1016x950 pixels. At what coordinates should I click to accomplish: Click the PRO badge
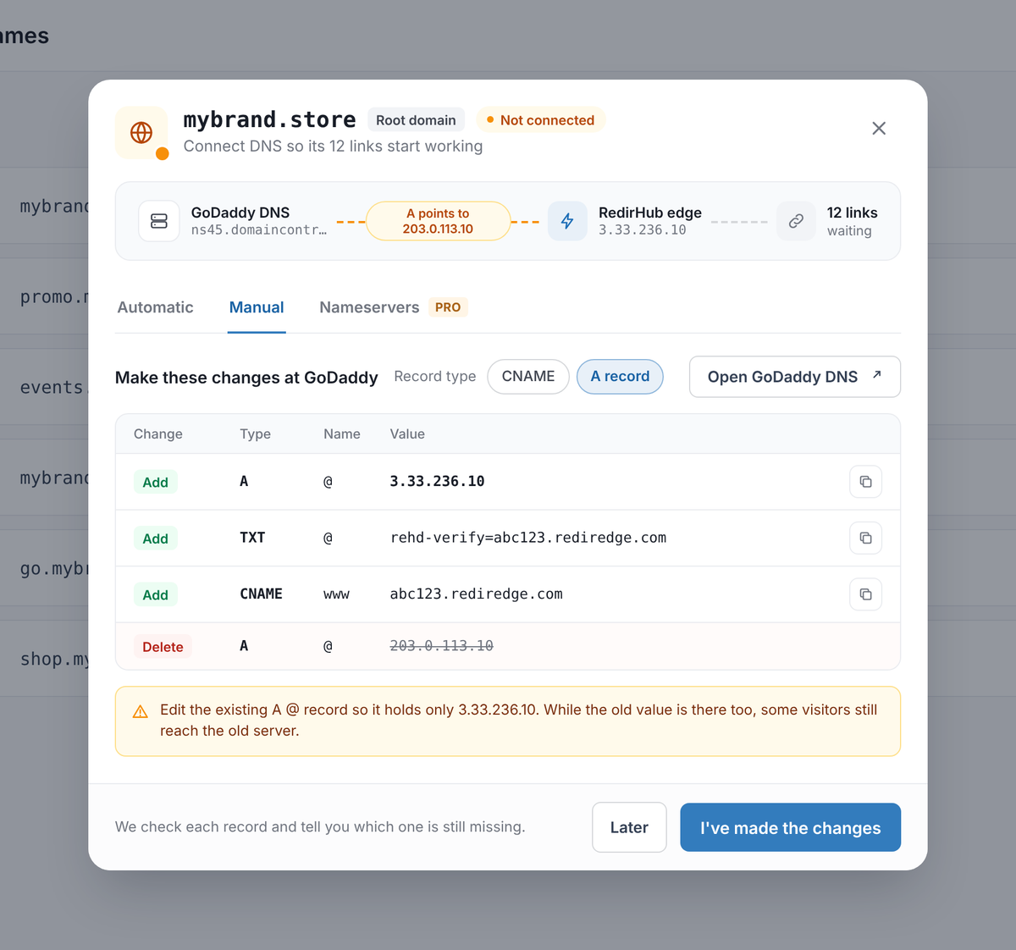(x=448, y=307)
